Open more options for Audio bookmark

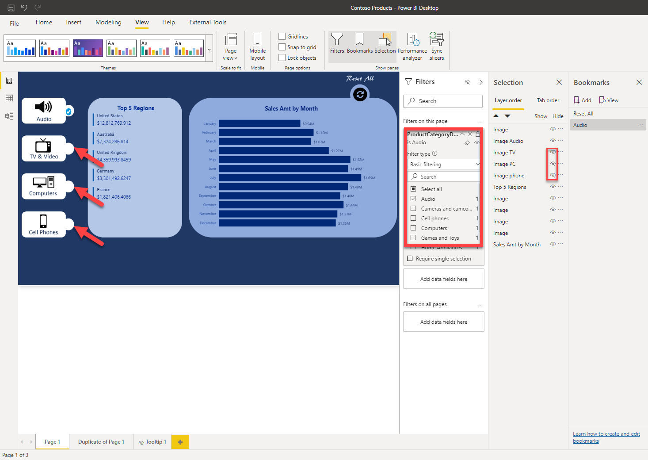pos(640,125)
